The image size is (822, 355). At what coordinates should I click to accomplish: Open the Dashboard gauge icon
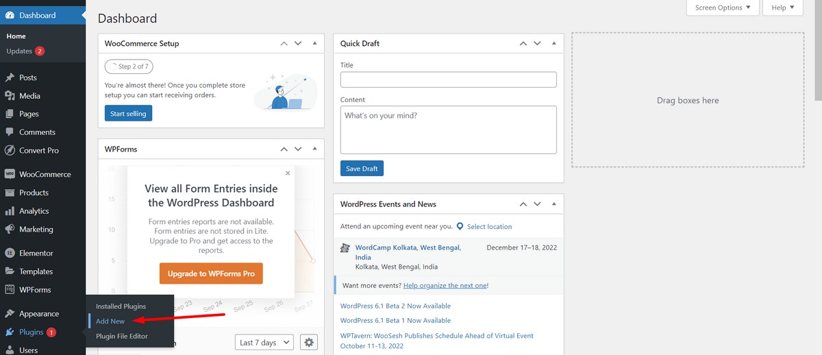[10, 15]
